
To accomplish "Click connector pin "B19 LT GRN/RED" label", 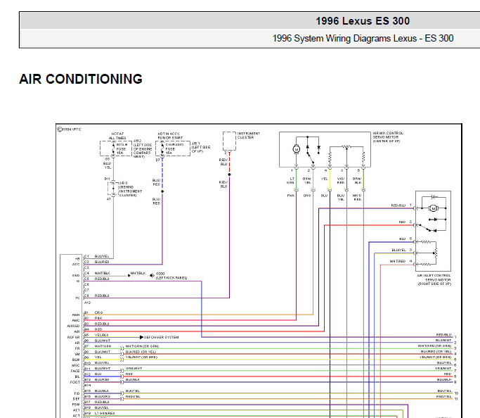I will coord(100,413).
